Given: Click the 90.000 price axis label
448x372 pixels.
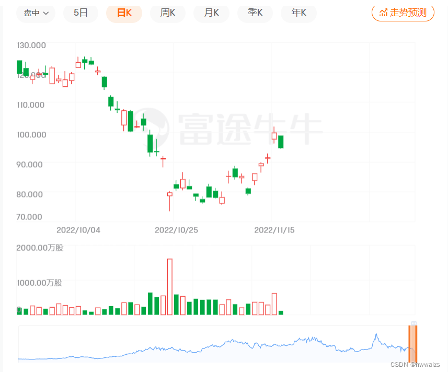Looking at the screenshot, I should point(29,165).
